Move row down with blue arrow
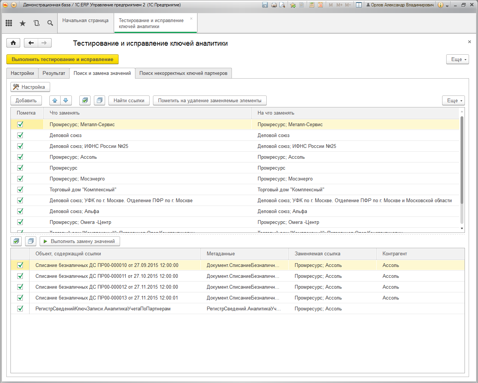This screenshot has height=383, width=478. point(66,100)
